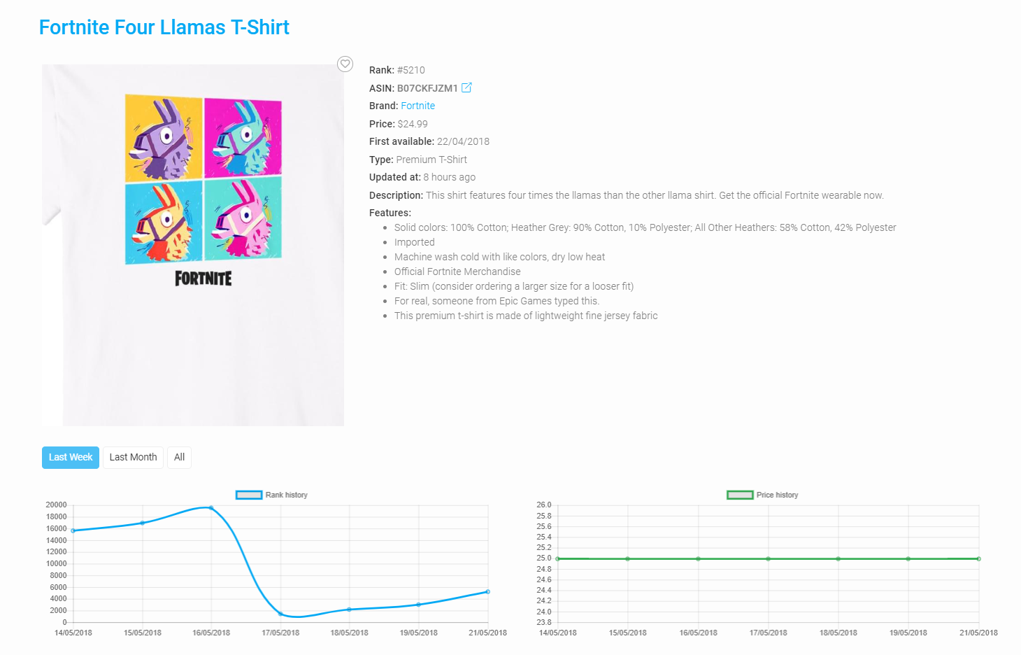Click the 15/05/2018 price data point
Image resolution: width=1021 pixels, height=655 pixels.
pos(628,558)
